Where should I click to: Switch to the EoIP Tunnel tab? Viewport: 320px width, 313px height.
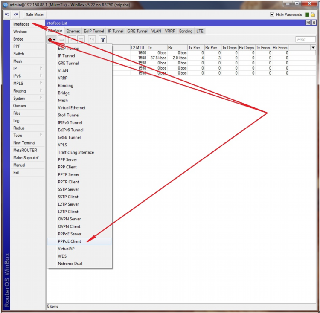(x=94, y=31)
